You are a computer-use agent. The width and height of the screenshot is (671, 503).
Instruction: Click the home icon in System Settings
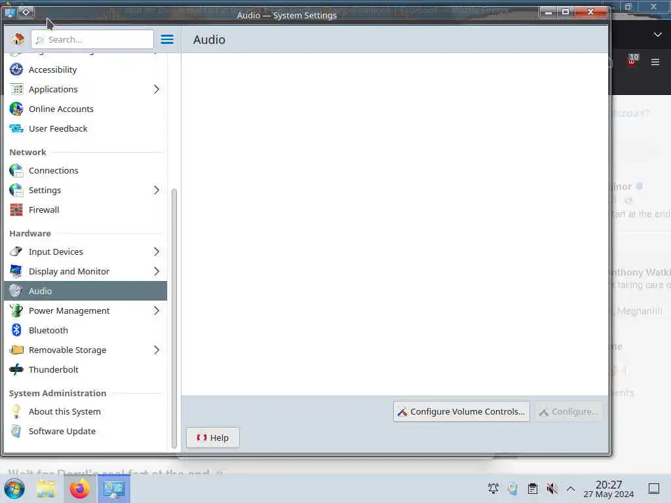[x=18, y=39]
